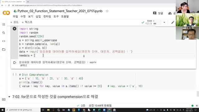199x112 pixels.
Task: Open the table of contents sidebar panel
Action: tap(4, 24)
